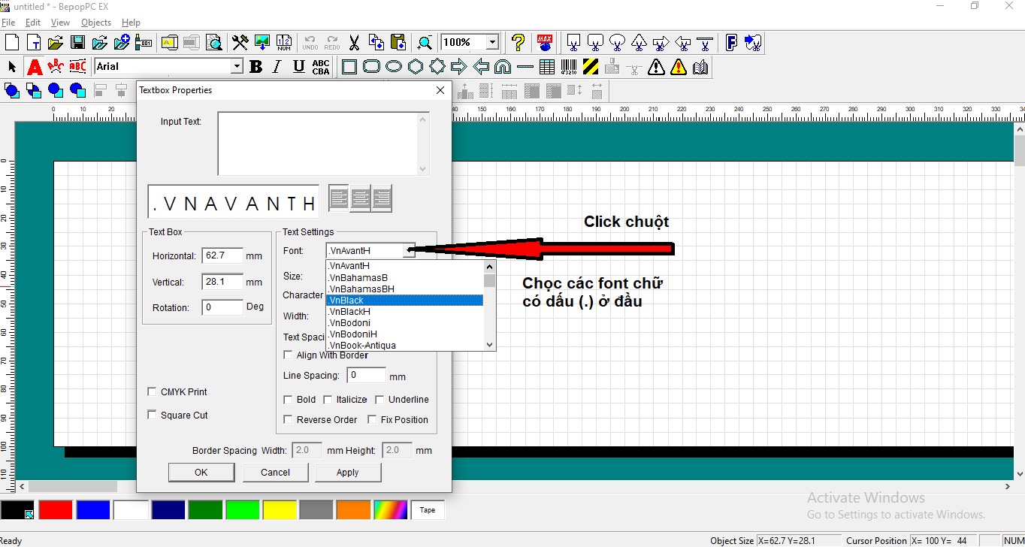Open the Arial font dropdown in toolbar
This screenshot has width=1025, height=547.
point(237,67)
